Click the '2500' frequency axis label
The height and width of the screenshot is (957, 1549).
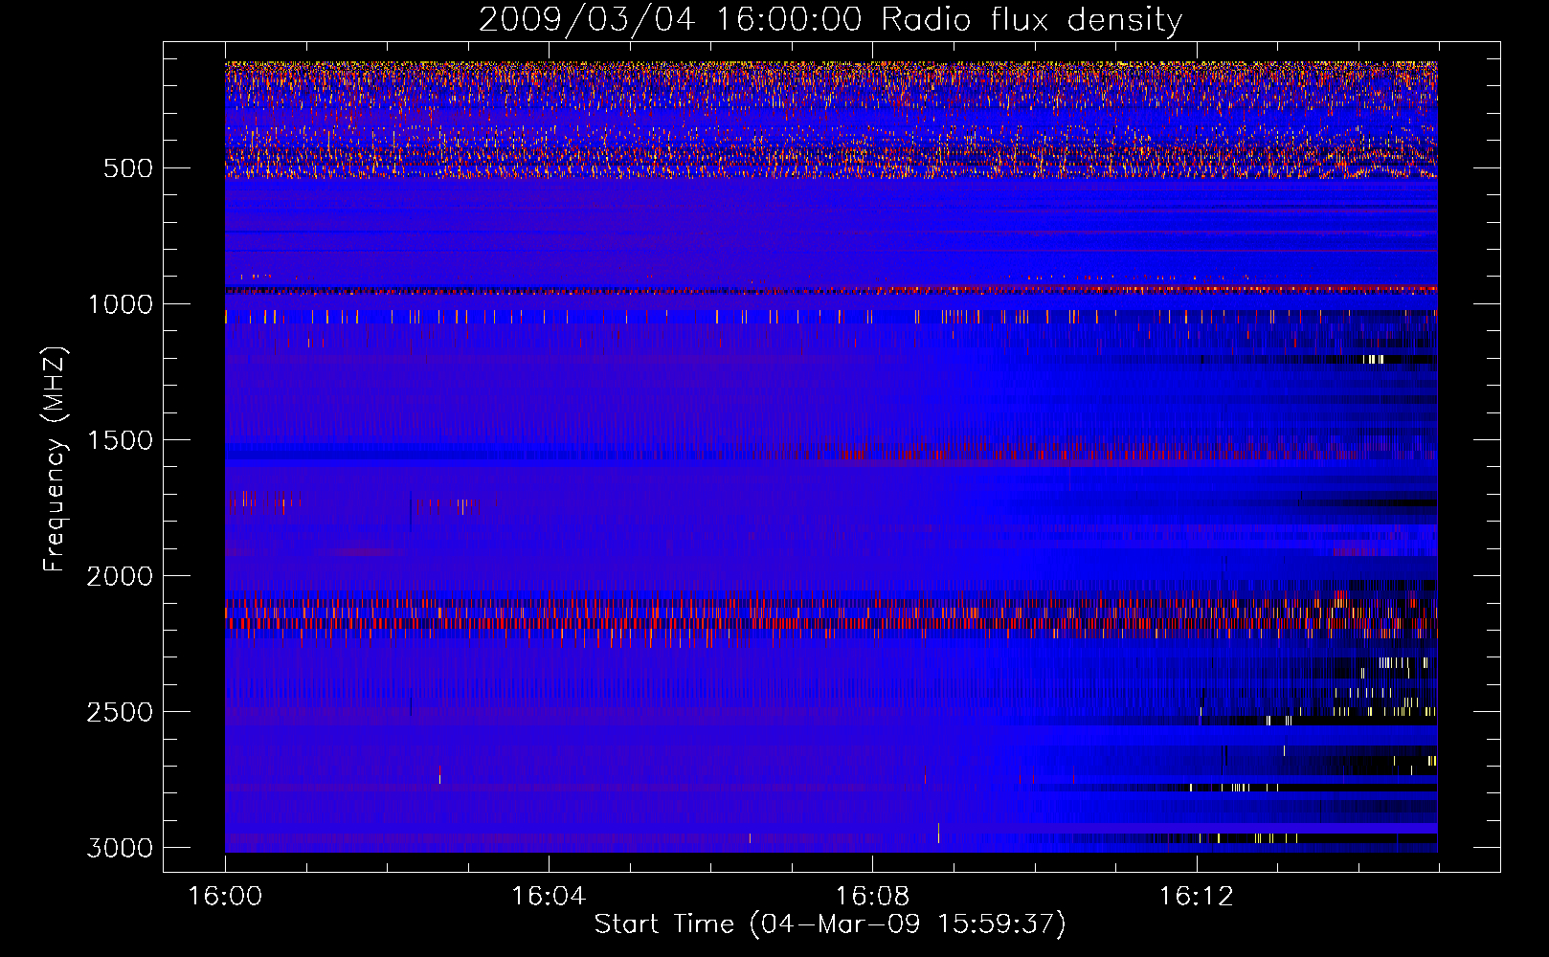121,712
